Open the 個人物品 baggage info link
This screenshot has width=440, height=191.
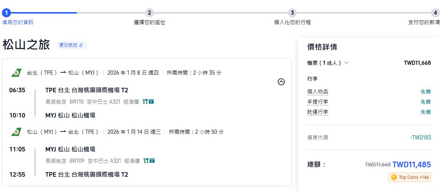(318, 92)
